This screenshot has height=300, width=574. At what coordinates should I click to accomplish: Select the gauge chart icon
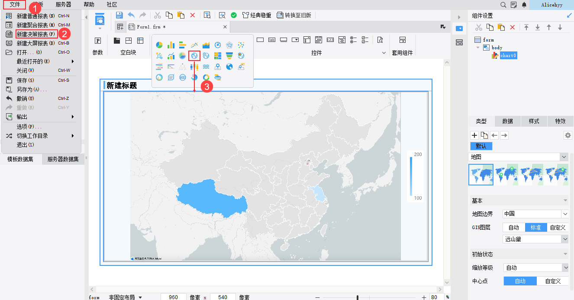[x=218, y=45]
